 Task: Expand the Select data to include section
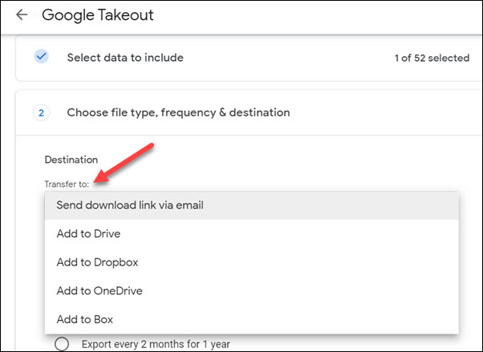[x=249, y=58]
